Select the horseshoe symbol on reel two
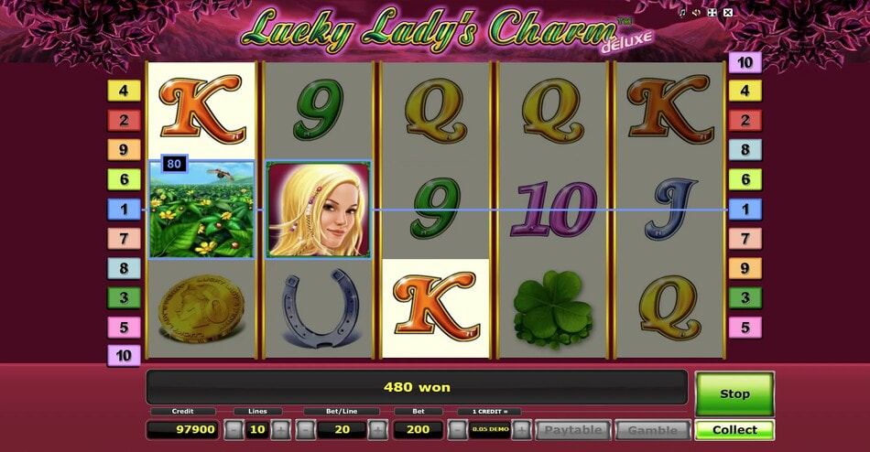The image size is (870, 452). pos(320,308)
